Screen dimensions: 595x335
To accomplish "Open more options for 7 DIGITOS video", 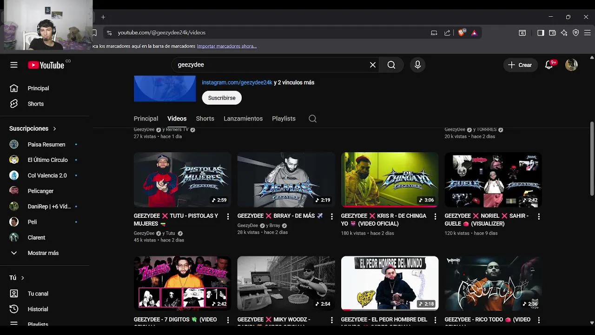I will pos(228,320).
